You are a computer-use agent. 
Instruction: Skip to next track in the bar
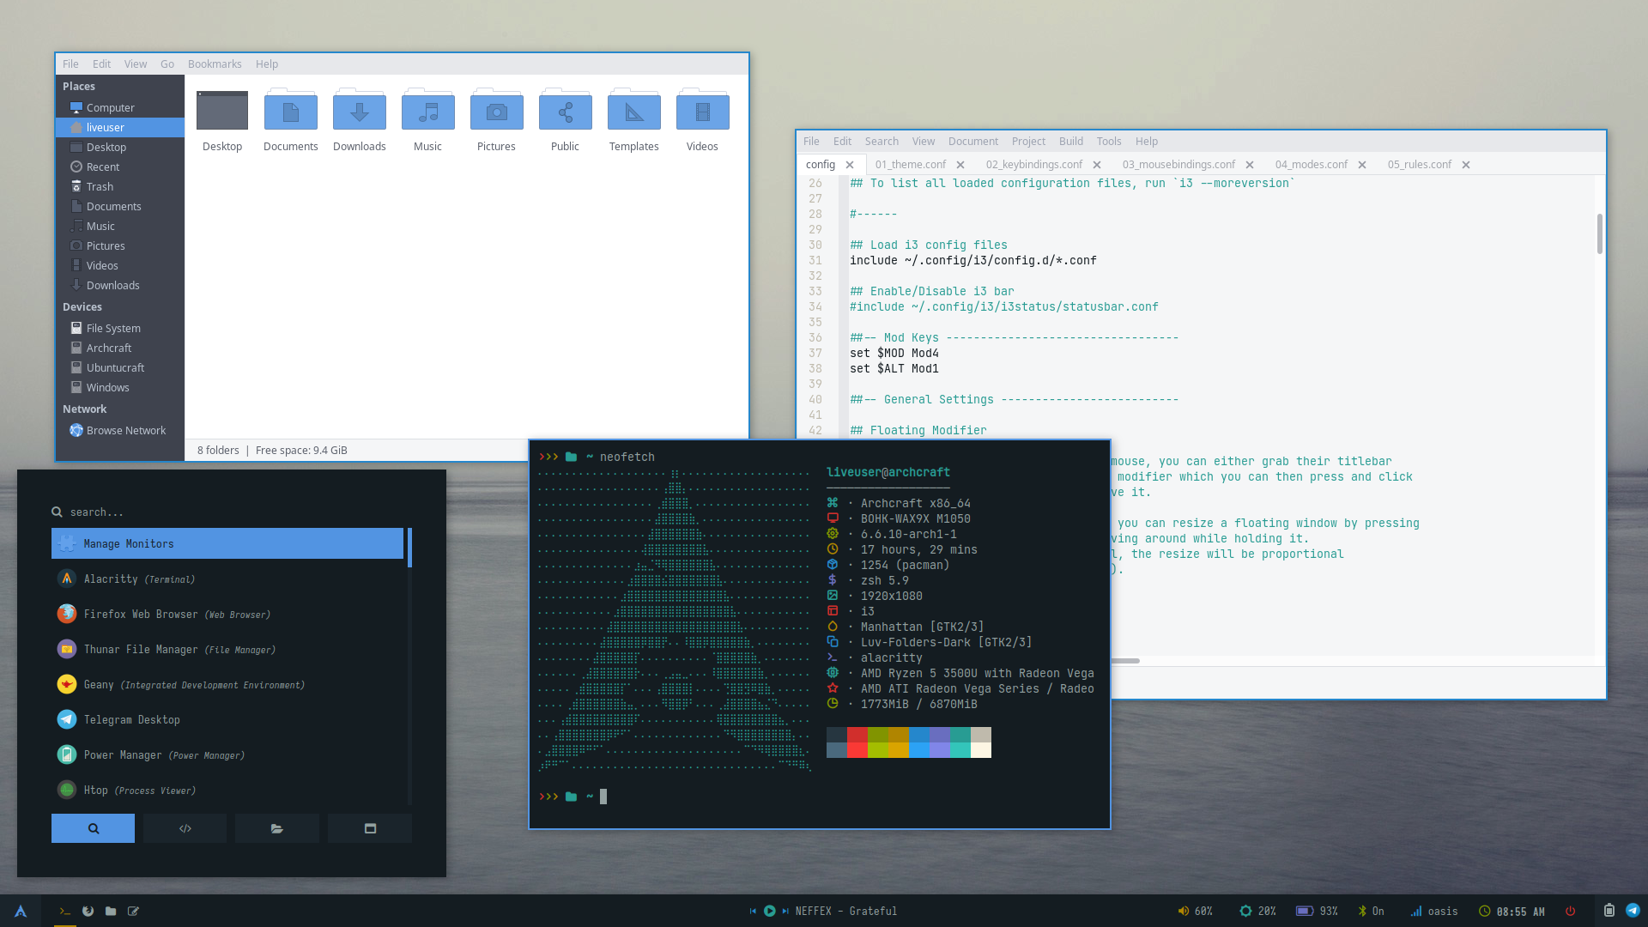click(x=785, y=912)
